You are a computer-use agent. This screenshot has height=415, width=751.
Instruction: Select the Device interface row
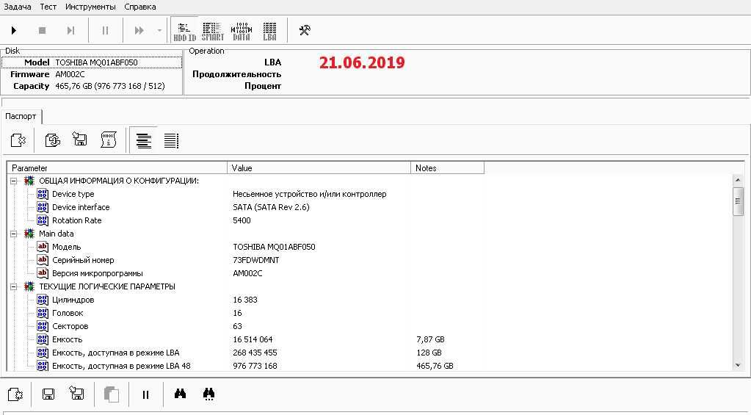369,207
